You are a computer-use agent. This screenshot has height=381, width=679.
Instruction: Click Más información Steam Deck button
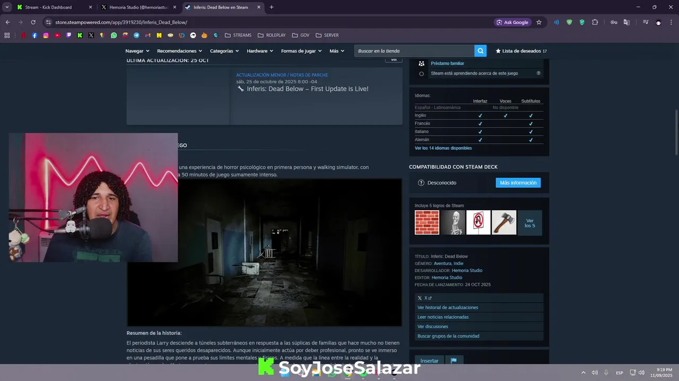pos(518,183)
